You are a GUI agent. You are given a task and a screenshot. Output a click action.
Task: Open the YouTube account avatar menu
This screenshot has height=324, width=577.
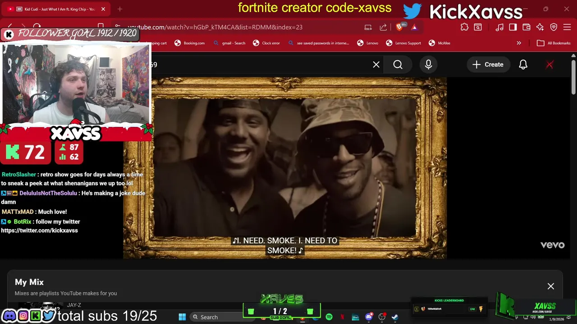tap(550, 64)
